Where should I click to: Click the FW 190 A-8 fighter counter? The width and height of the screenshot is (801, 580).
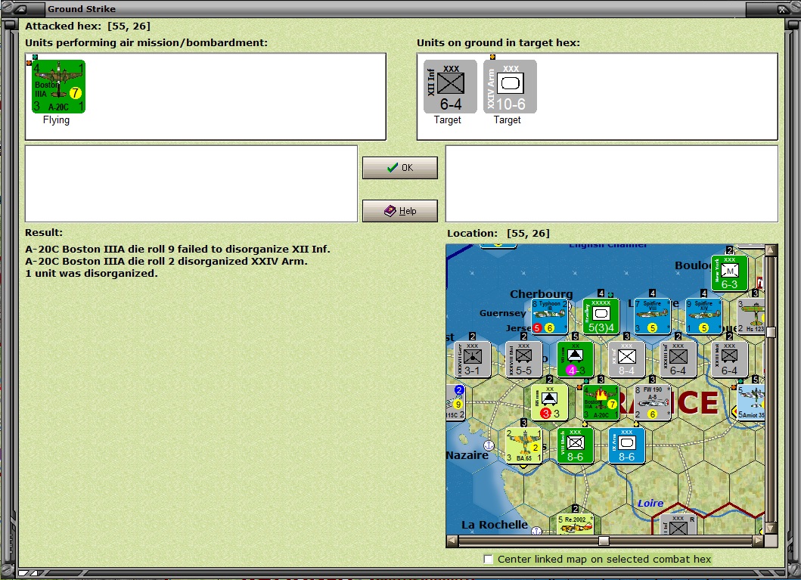click(x=652, y=403)
